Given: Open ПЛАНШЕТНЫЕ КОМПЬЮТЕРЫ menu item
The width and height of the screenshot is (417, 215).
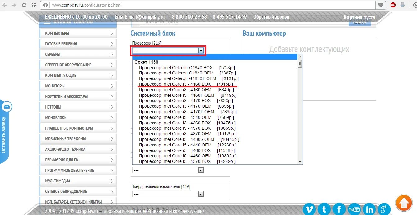Looking at the screenshot, I should pos(78,128).
